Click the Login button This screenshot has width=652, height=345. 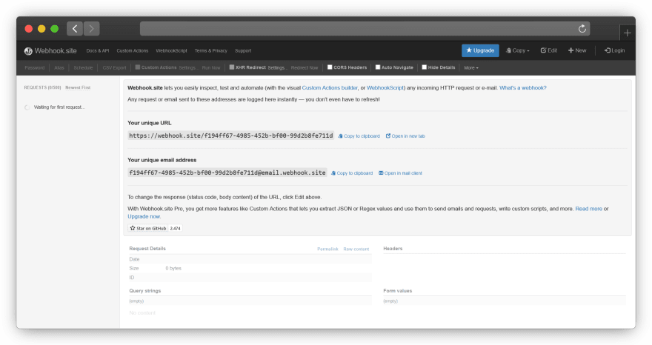pos(614,50)
